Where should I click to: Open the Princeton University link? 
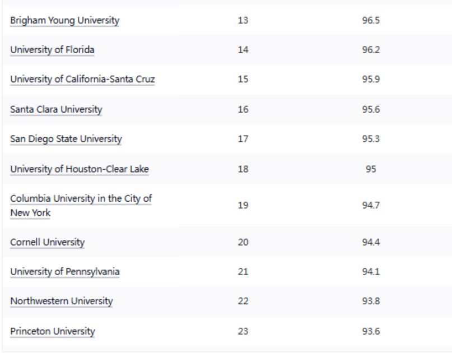(x=53, y=331)
